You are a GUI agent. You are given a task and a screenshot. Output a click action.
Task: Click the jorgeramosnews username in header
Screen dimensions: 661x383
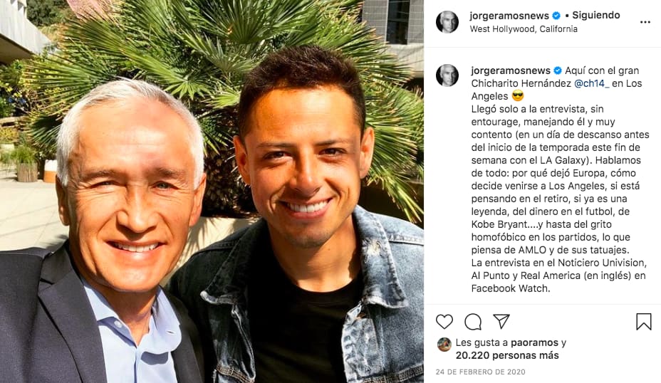(509, 16)
